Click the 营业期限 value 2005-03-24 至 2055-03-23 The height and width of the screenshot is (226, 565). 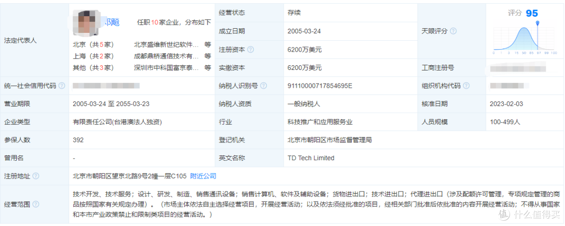[x=111, y=104]
